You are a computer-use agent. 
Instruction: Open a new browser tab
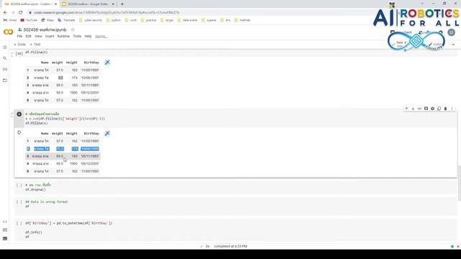122,4
